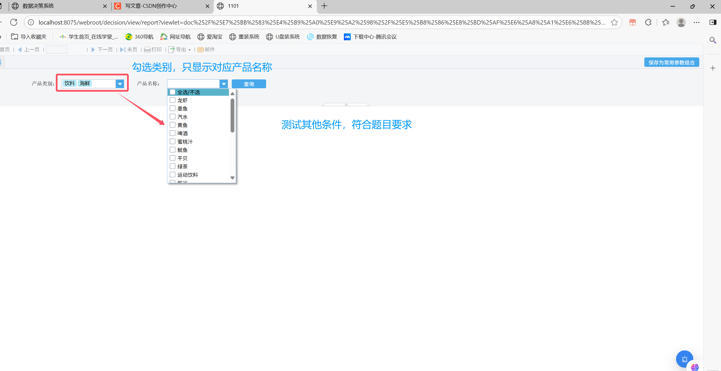The height and width of the screenshot is (371, 721).
Task: Click the browser refresh icon
Action: (x=14, y=22)
